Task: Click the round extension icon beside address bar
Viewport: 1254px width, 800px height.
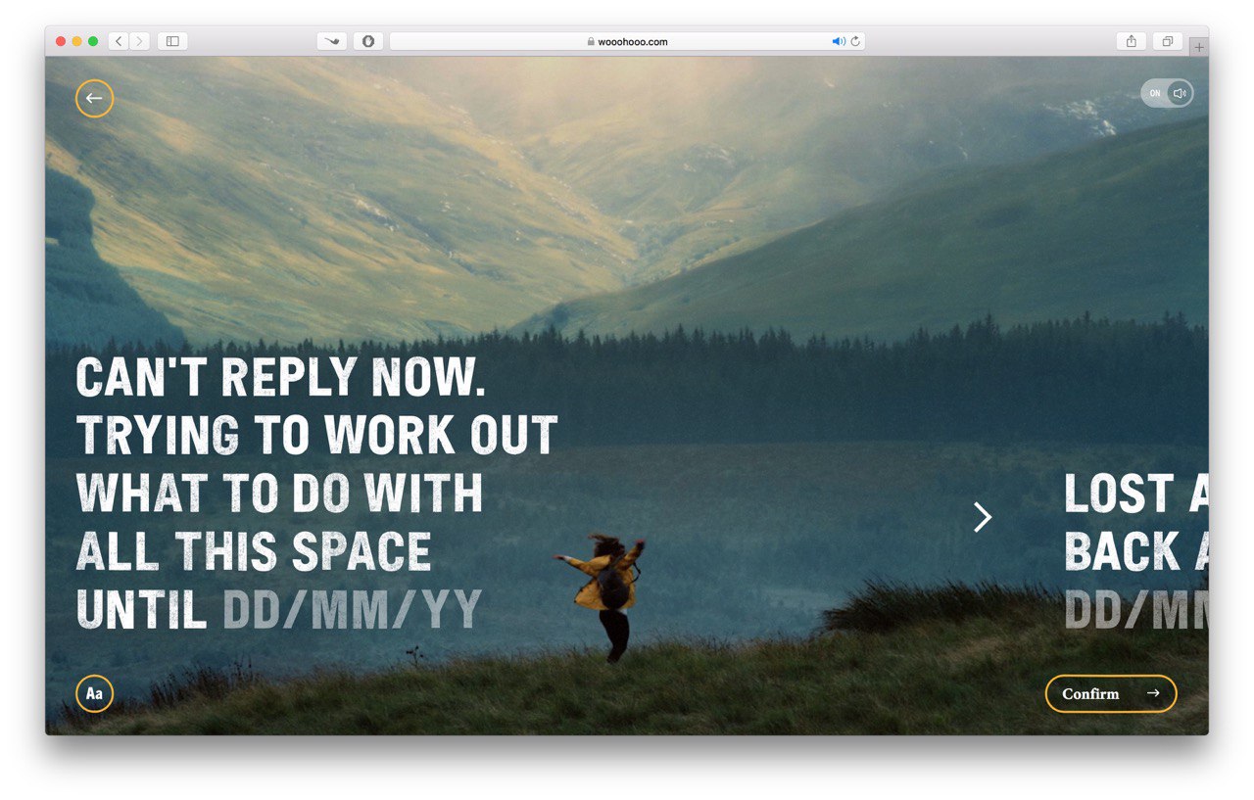Action: [368, 41]
